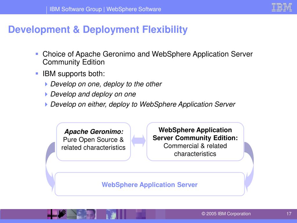Click the '© 2005 IBM Corporation' footer text

click(226, 214)
